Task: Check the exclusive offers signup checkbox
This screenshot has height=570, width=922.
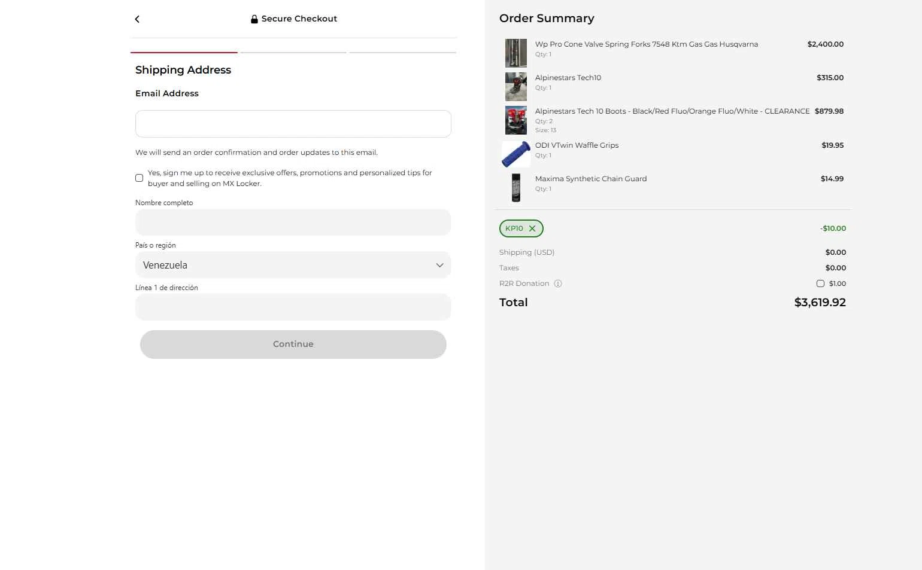Action: tap(139, 178)
